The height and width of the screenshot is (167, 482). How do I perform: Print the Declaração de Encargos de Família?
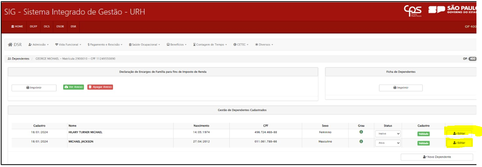pyautogui.click(x=34, y=88)
